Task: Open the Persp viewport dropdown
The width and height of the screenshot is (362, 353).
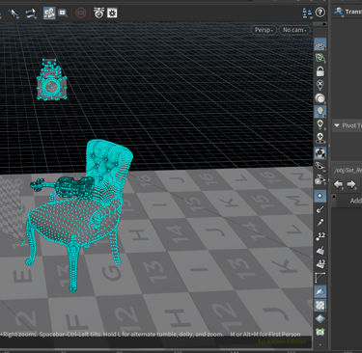Action: click(x=264, y=30)
